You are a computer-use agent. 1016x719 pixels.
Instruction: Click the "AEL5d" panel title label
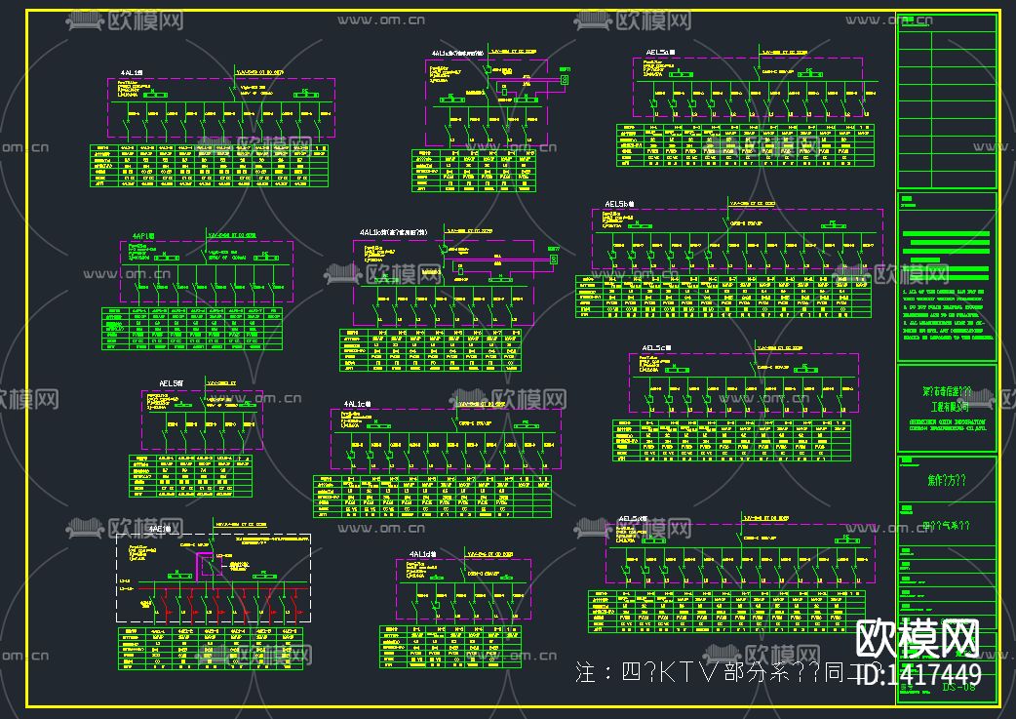pos(633,519)
